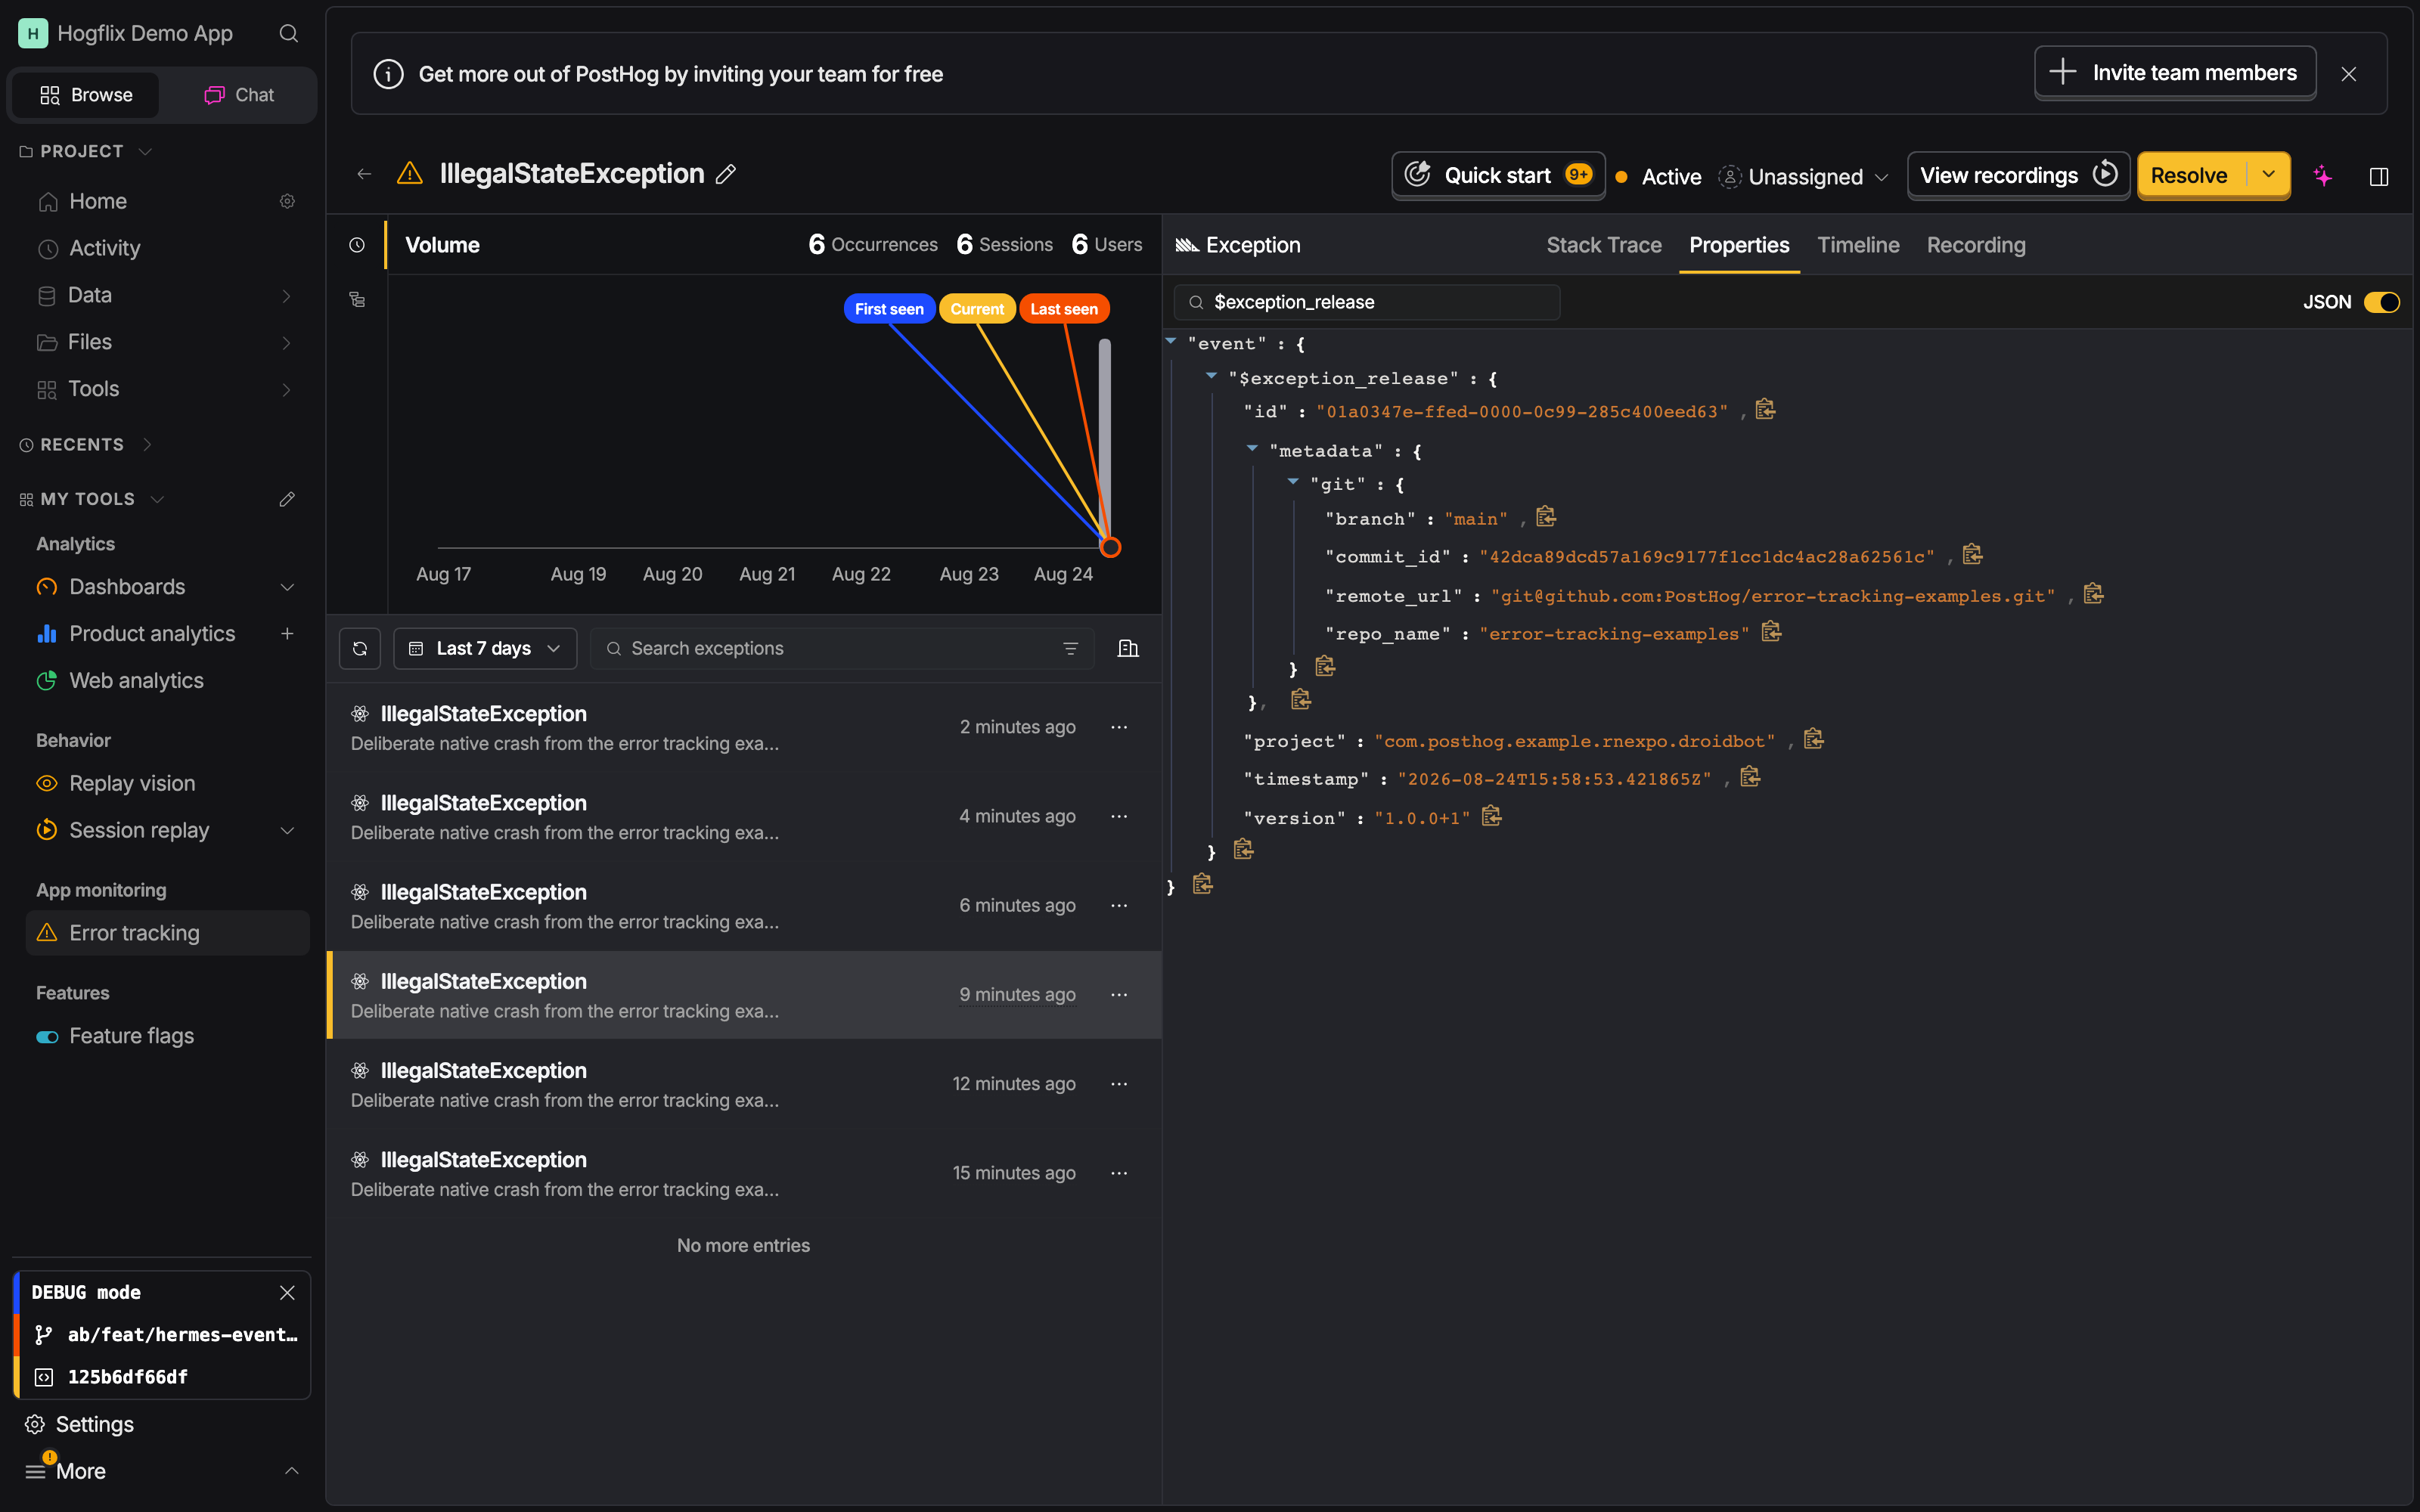Screen dimensions: 2420x1512
Task: Click the back arrow next to IllegalStateException
Action: (x=364, y=174)
